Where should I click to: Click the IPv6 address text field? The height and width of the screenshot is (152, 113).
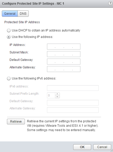point(73,88)
